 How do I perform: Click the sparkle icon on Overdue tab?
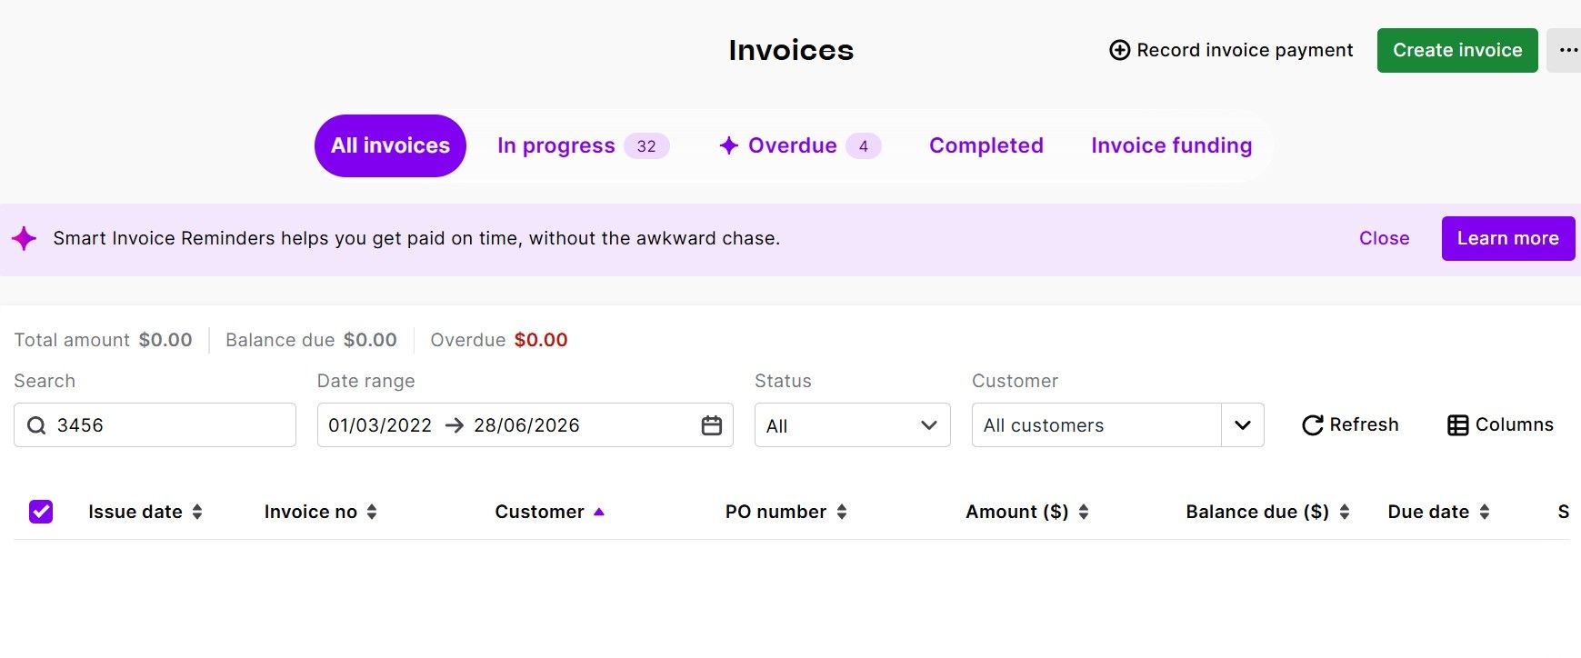point(728,145)
